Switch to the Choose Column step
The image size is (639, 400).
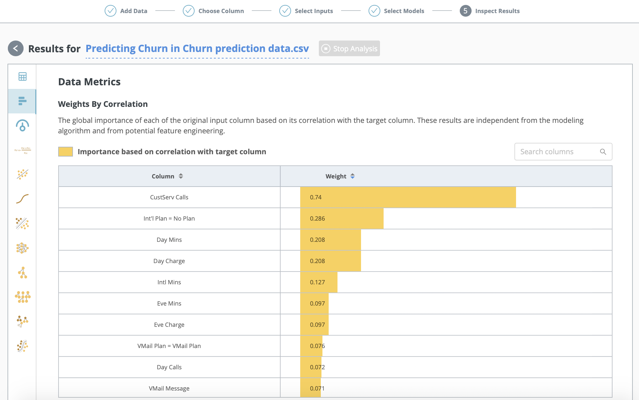click(x=188, y=11)
